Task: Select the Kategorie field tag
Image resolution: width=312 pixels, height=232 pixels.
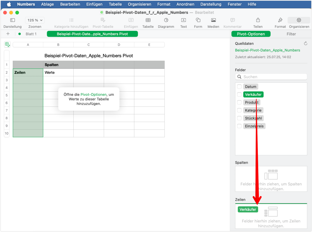Action: (253, 110)
